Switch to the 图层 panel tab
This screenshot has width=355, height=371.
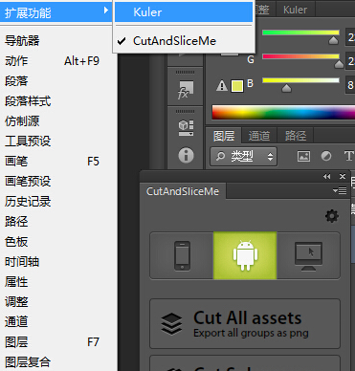coord(224,136)
